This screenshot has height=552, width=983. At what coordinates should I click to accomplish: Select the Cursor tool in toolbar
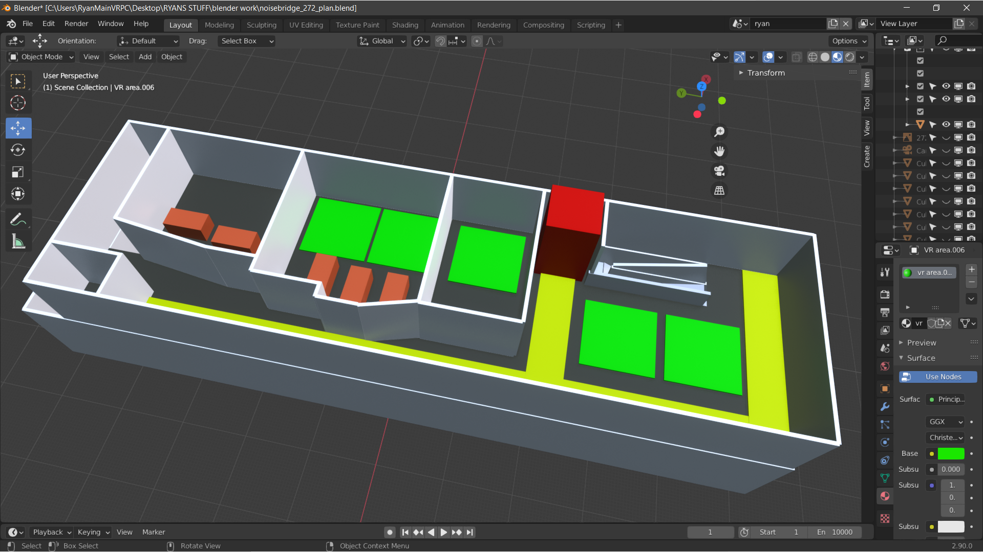pos(18,103)
